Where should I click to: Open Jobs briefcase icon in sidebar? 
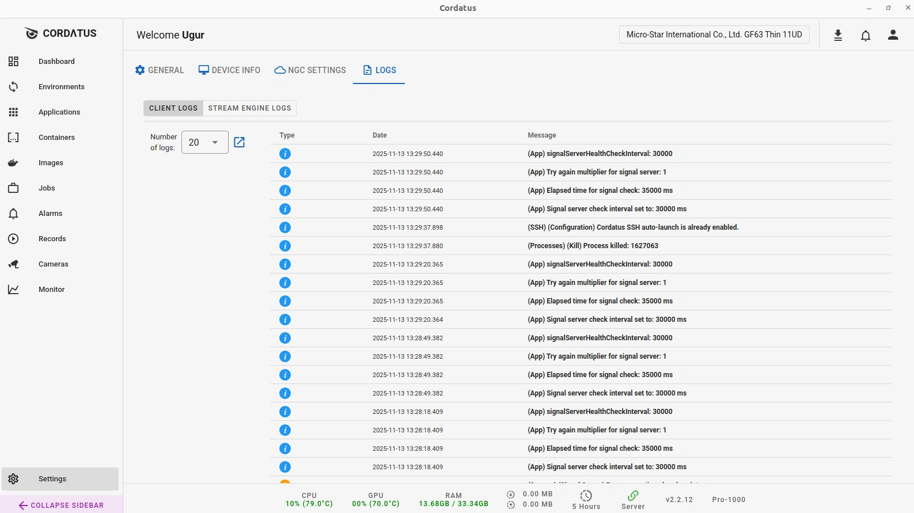tap(13, 188)
